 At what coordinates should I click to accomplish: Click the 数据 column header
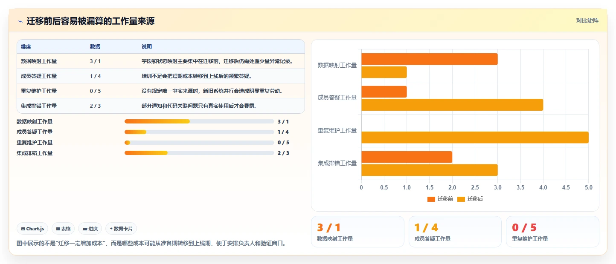95,47
